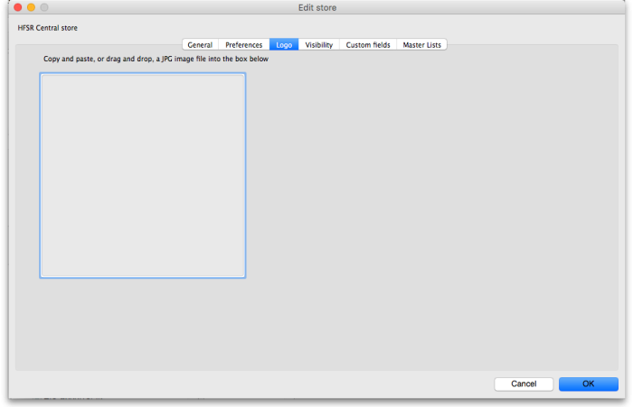Click blank footer area left of Cancel
Viewport: 633px width, 407px height.
[x=271, y=384]
